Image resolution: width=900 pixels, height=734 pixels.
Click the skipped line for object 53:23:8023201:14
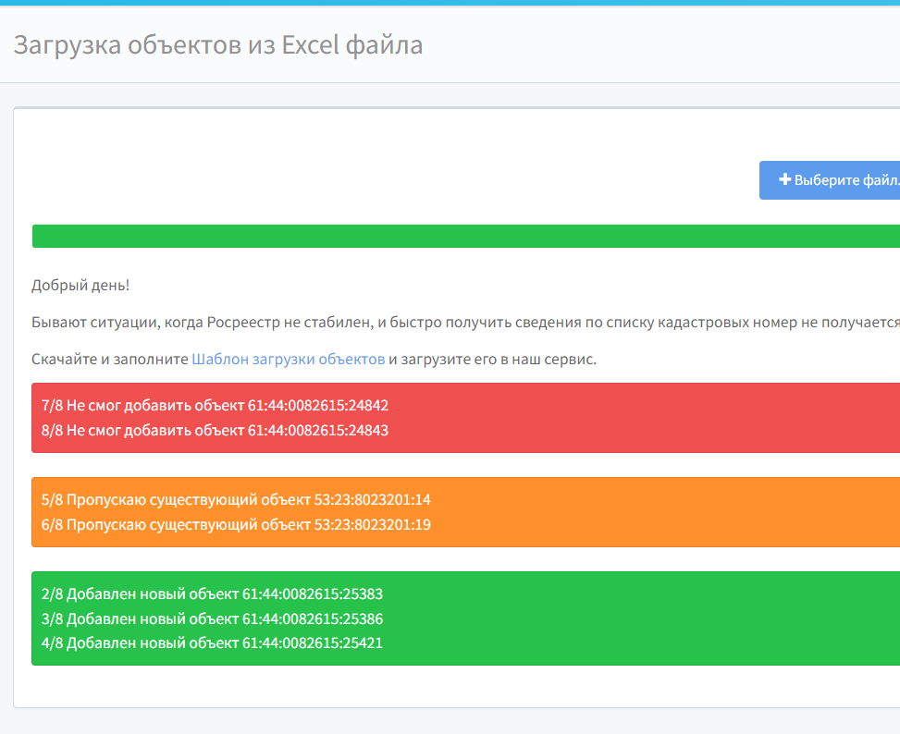[x=236, y=499]
